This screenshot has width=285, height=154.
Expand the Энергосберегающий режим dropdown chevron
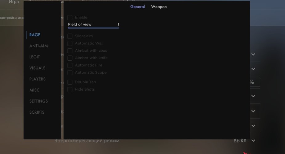coord(253,140)
